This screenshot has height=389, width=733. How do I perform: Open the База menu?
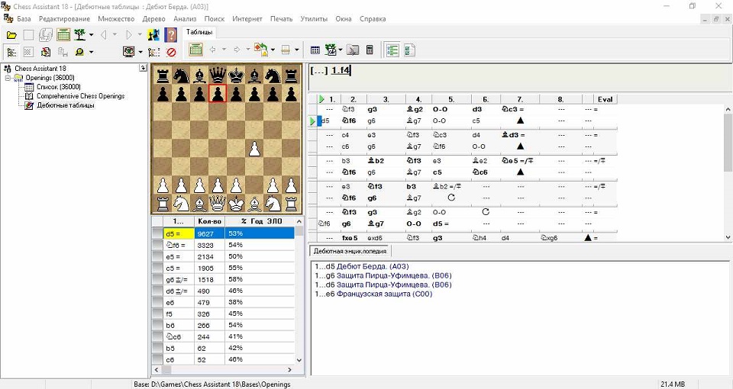(24, 18)
